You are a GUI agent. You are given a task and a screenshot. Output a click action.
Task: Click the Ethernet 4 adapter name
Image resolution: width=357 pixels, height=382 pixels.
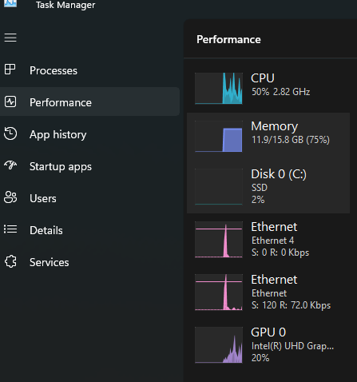point(273,241)
